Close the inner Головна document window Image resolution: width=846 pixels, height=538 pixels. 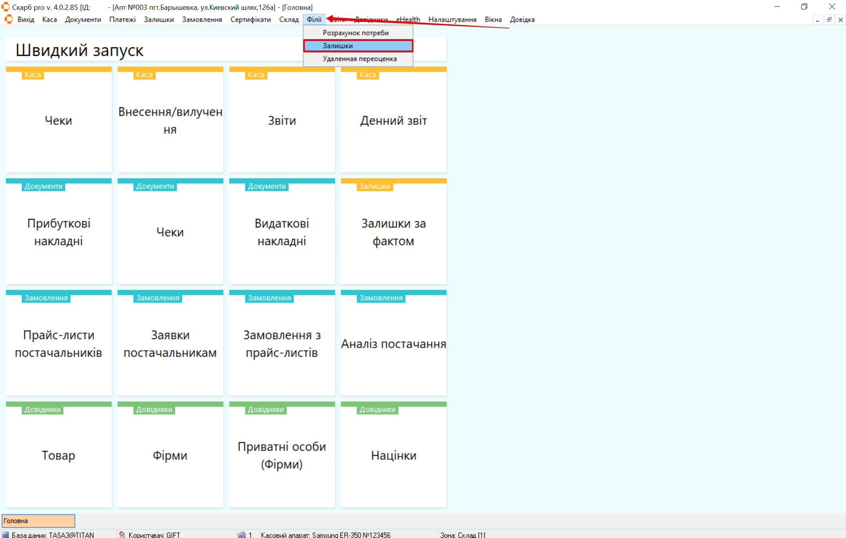[841, 20]
